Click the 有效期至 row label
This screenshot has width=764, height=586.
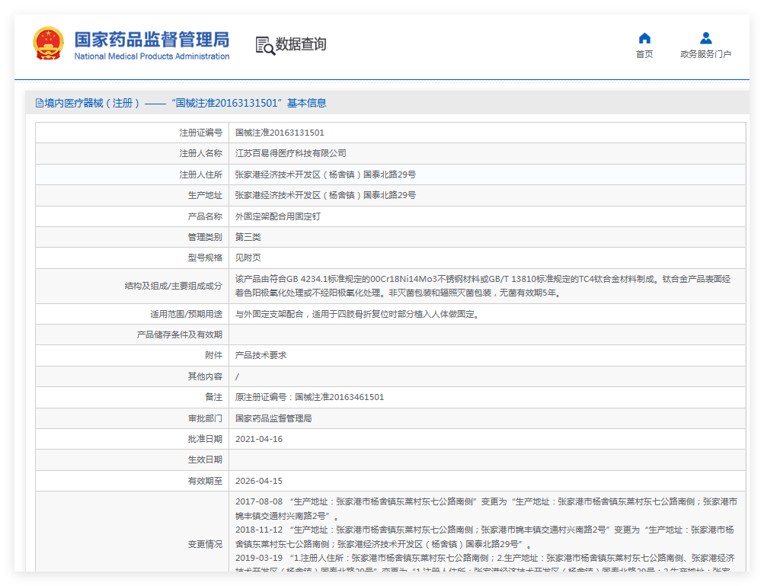point(205,481)
